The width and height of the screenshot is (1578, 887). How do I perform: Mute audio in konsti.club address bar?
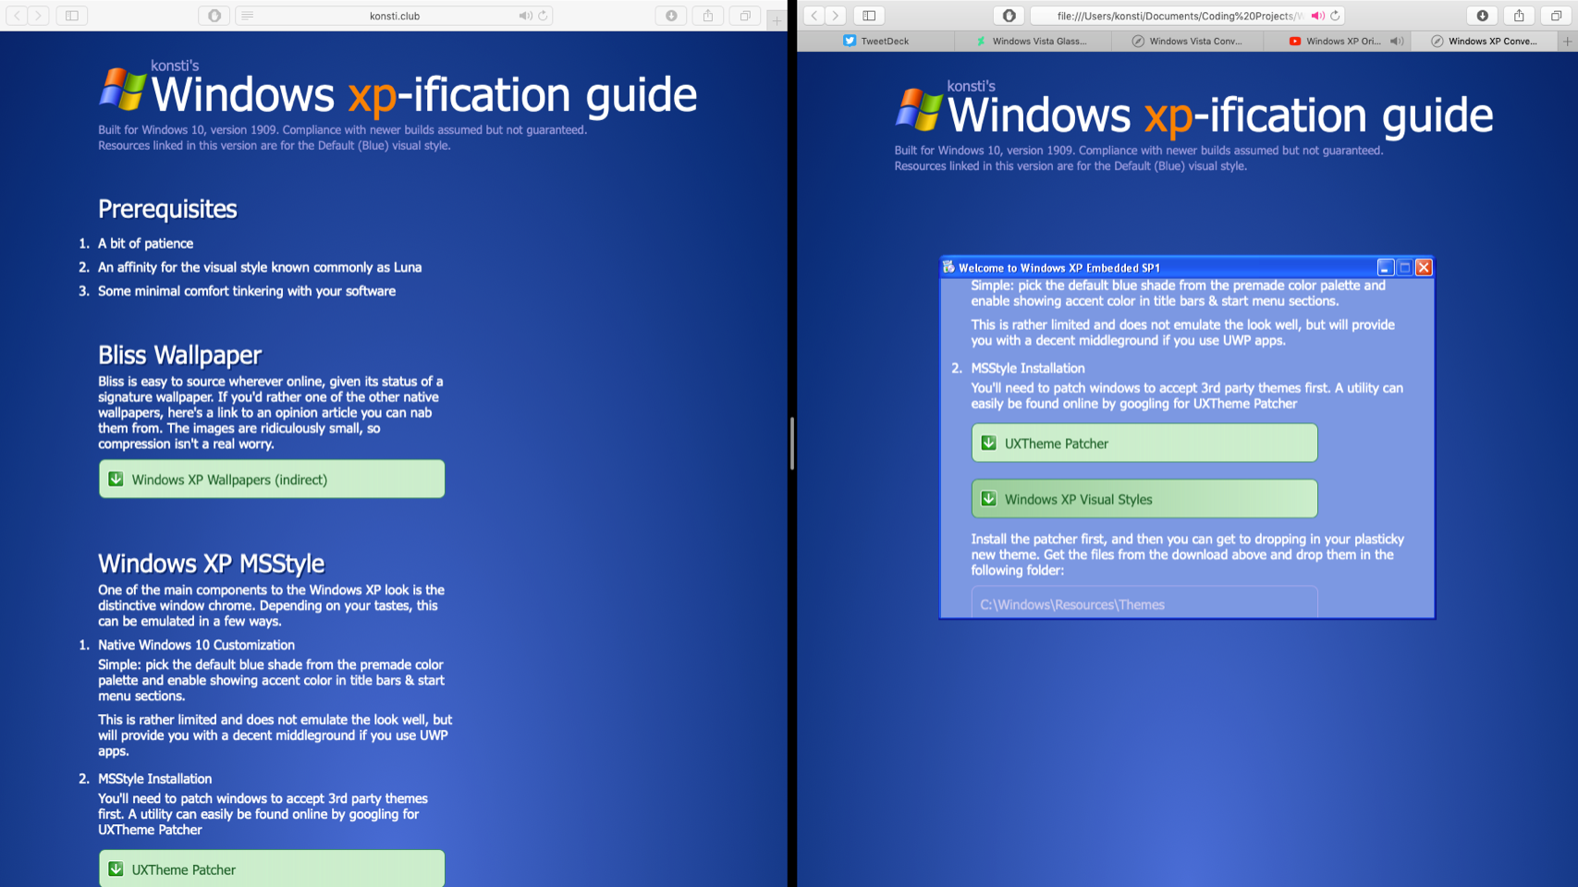pos(525,16)
